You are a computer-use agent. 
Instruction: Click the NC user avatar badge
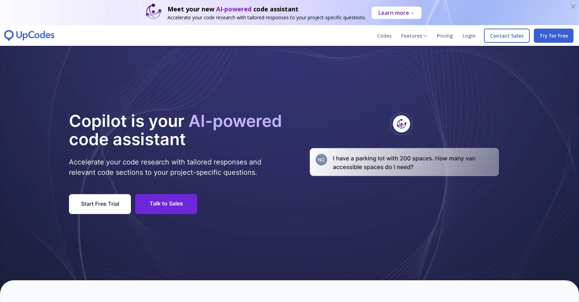coord(321,160)
